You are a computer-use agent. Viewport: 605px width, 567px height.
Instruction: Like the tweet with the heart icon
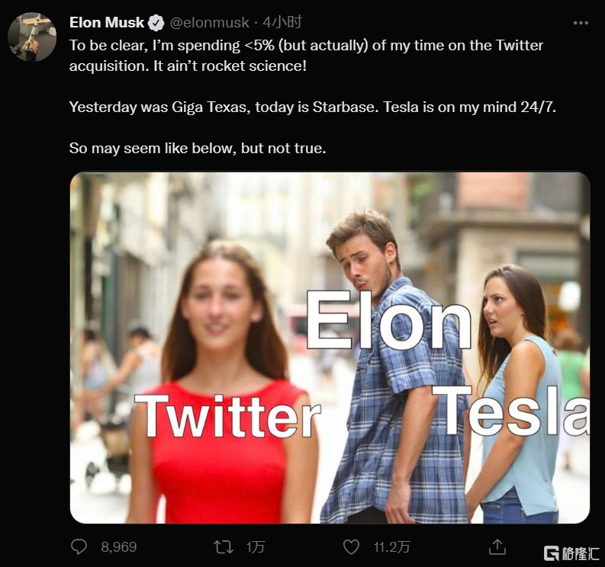click(351, 547)
